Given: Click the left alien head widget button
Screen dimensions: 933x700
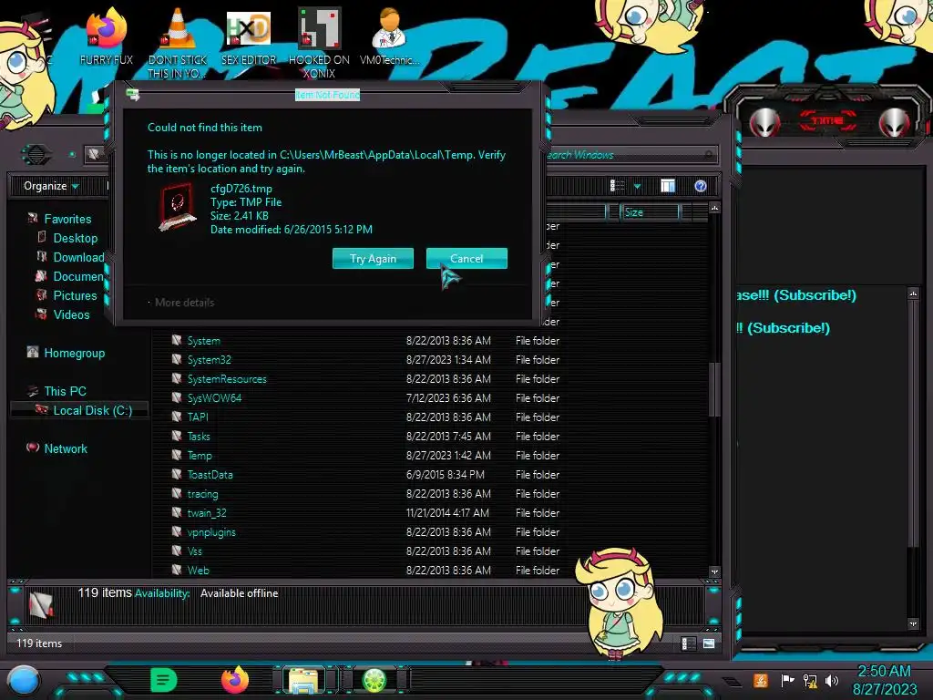Looking at the screenshot, I should (764, 122).
